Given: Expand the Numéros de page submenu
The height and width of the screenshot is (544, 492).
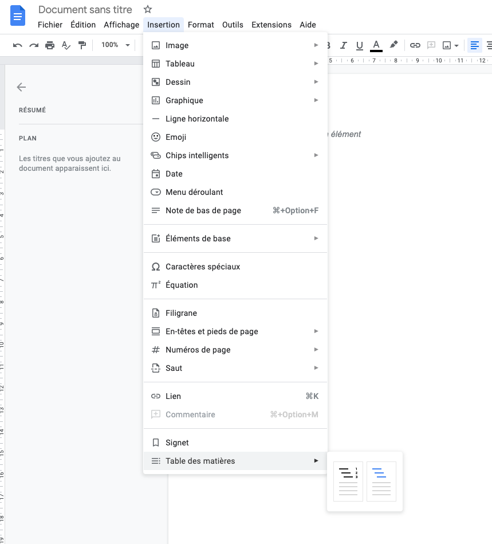Looking at the screenshot, I should [x=235, y=350].
